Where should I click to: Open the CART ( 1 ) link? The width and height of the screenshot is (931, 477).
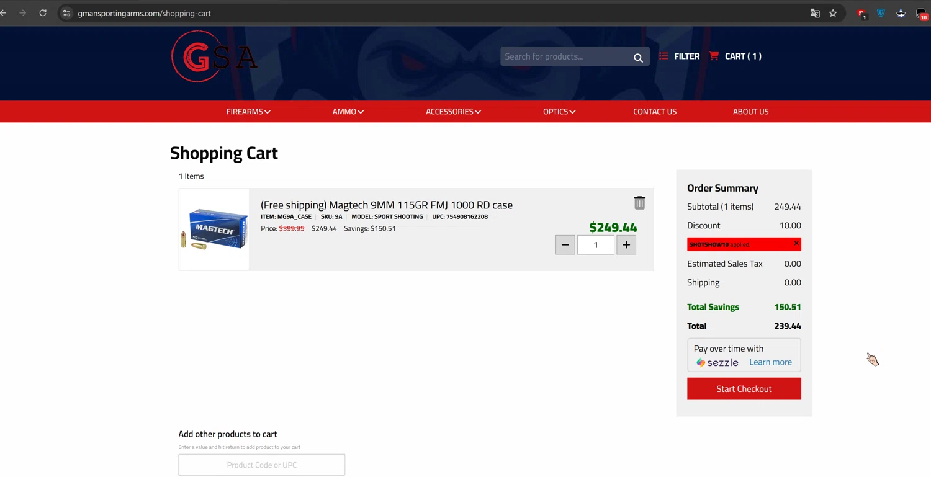735,56
